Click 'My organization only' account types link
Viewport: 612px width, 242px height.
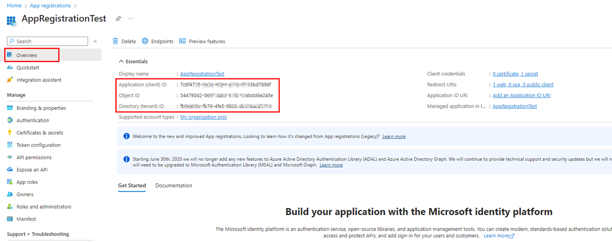(x=203, y=117)
